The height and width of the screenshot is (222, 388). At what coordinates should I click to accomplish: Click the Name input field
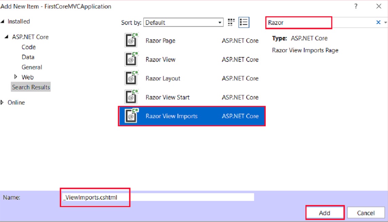coord(158,197)
